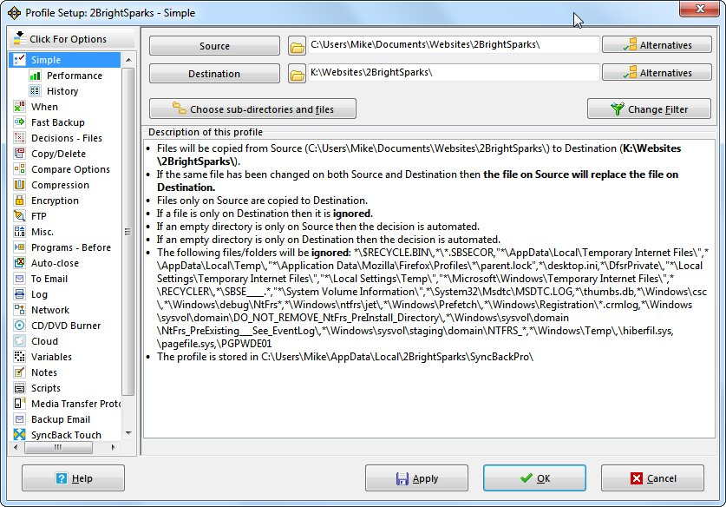This screenshot has width=726, height=507.
Task: Cancel the profile setup dialog
Action: point(653,478)
